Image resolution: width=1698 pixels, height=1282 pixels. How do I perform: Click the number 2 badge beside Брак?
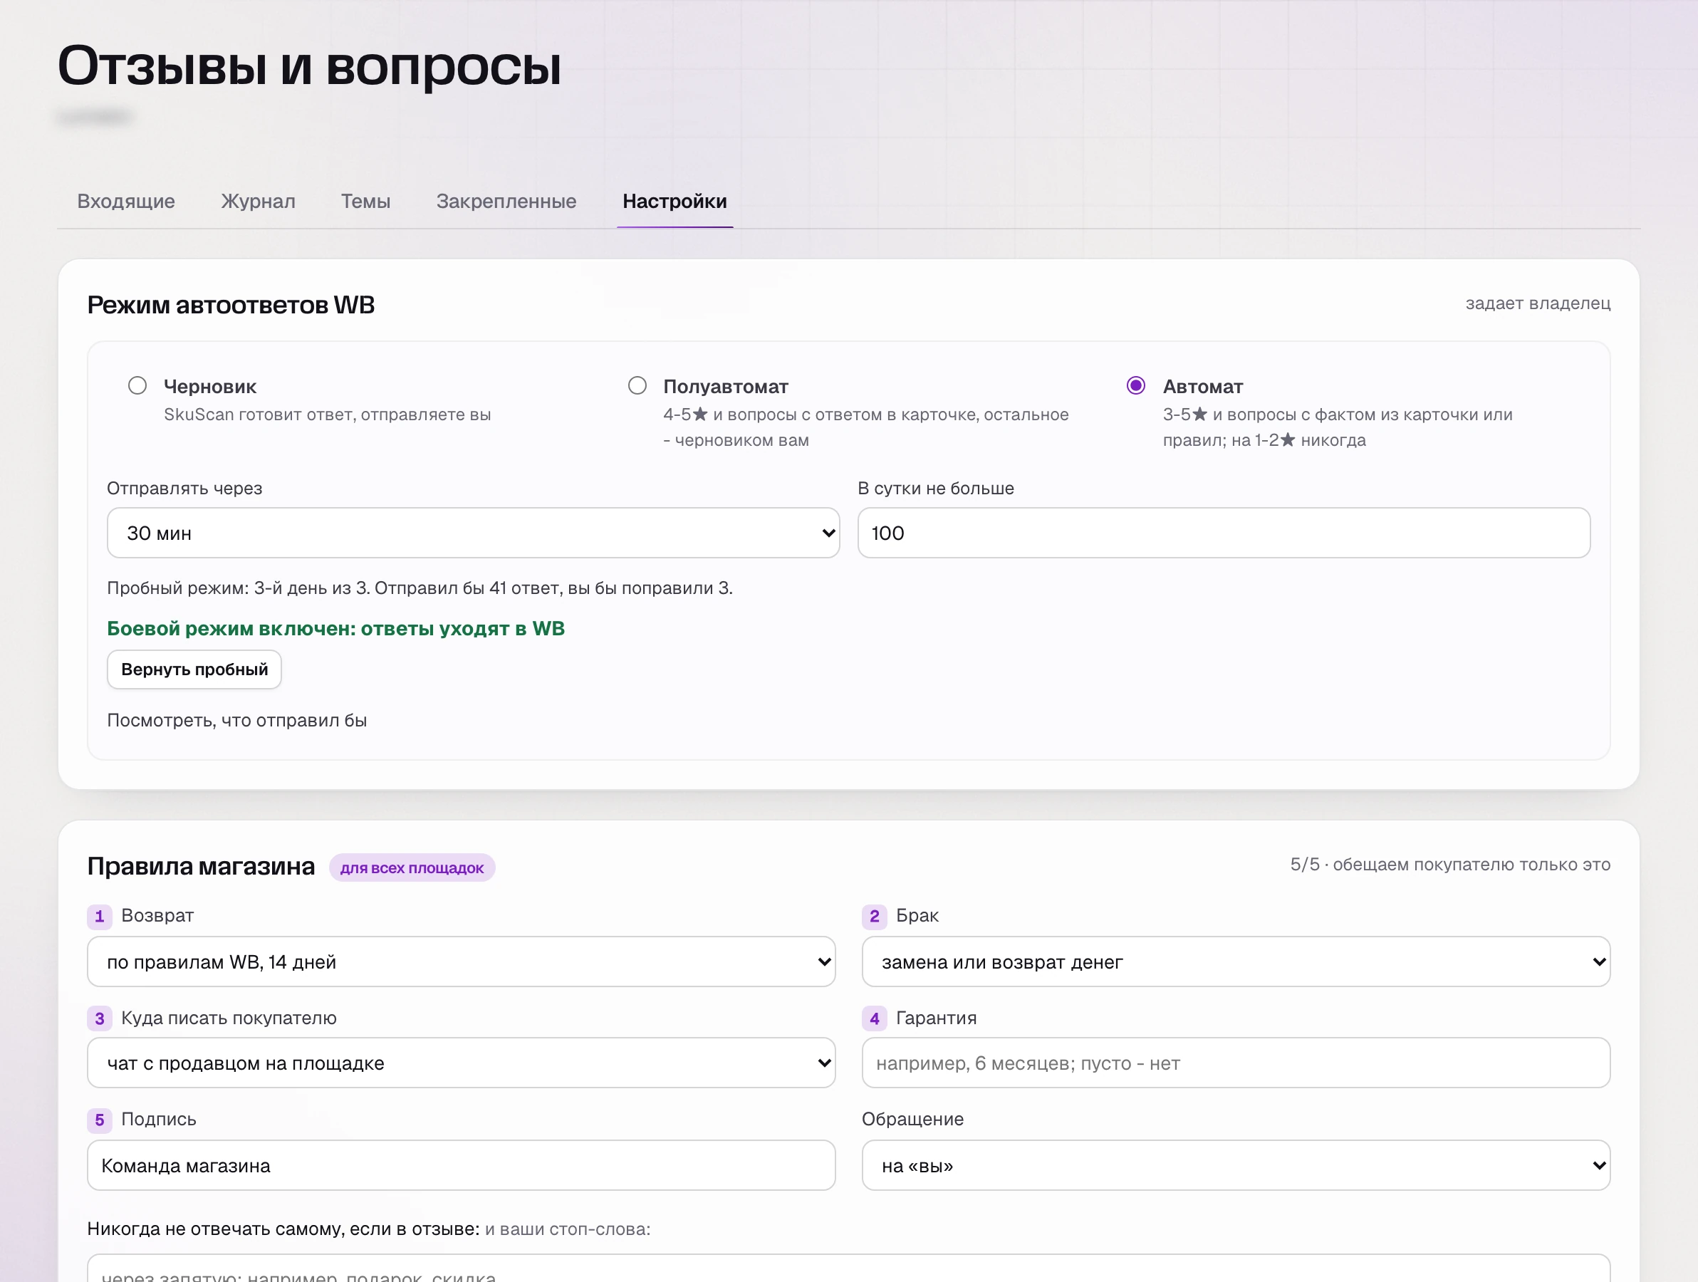875,916
